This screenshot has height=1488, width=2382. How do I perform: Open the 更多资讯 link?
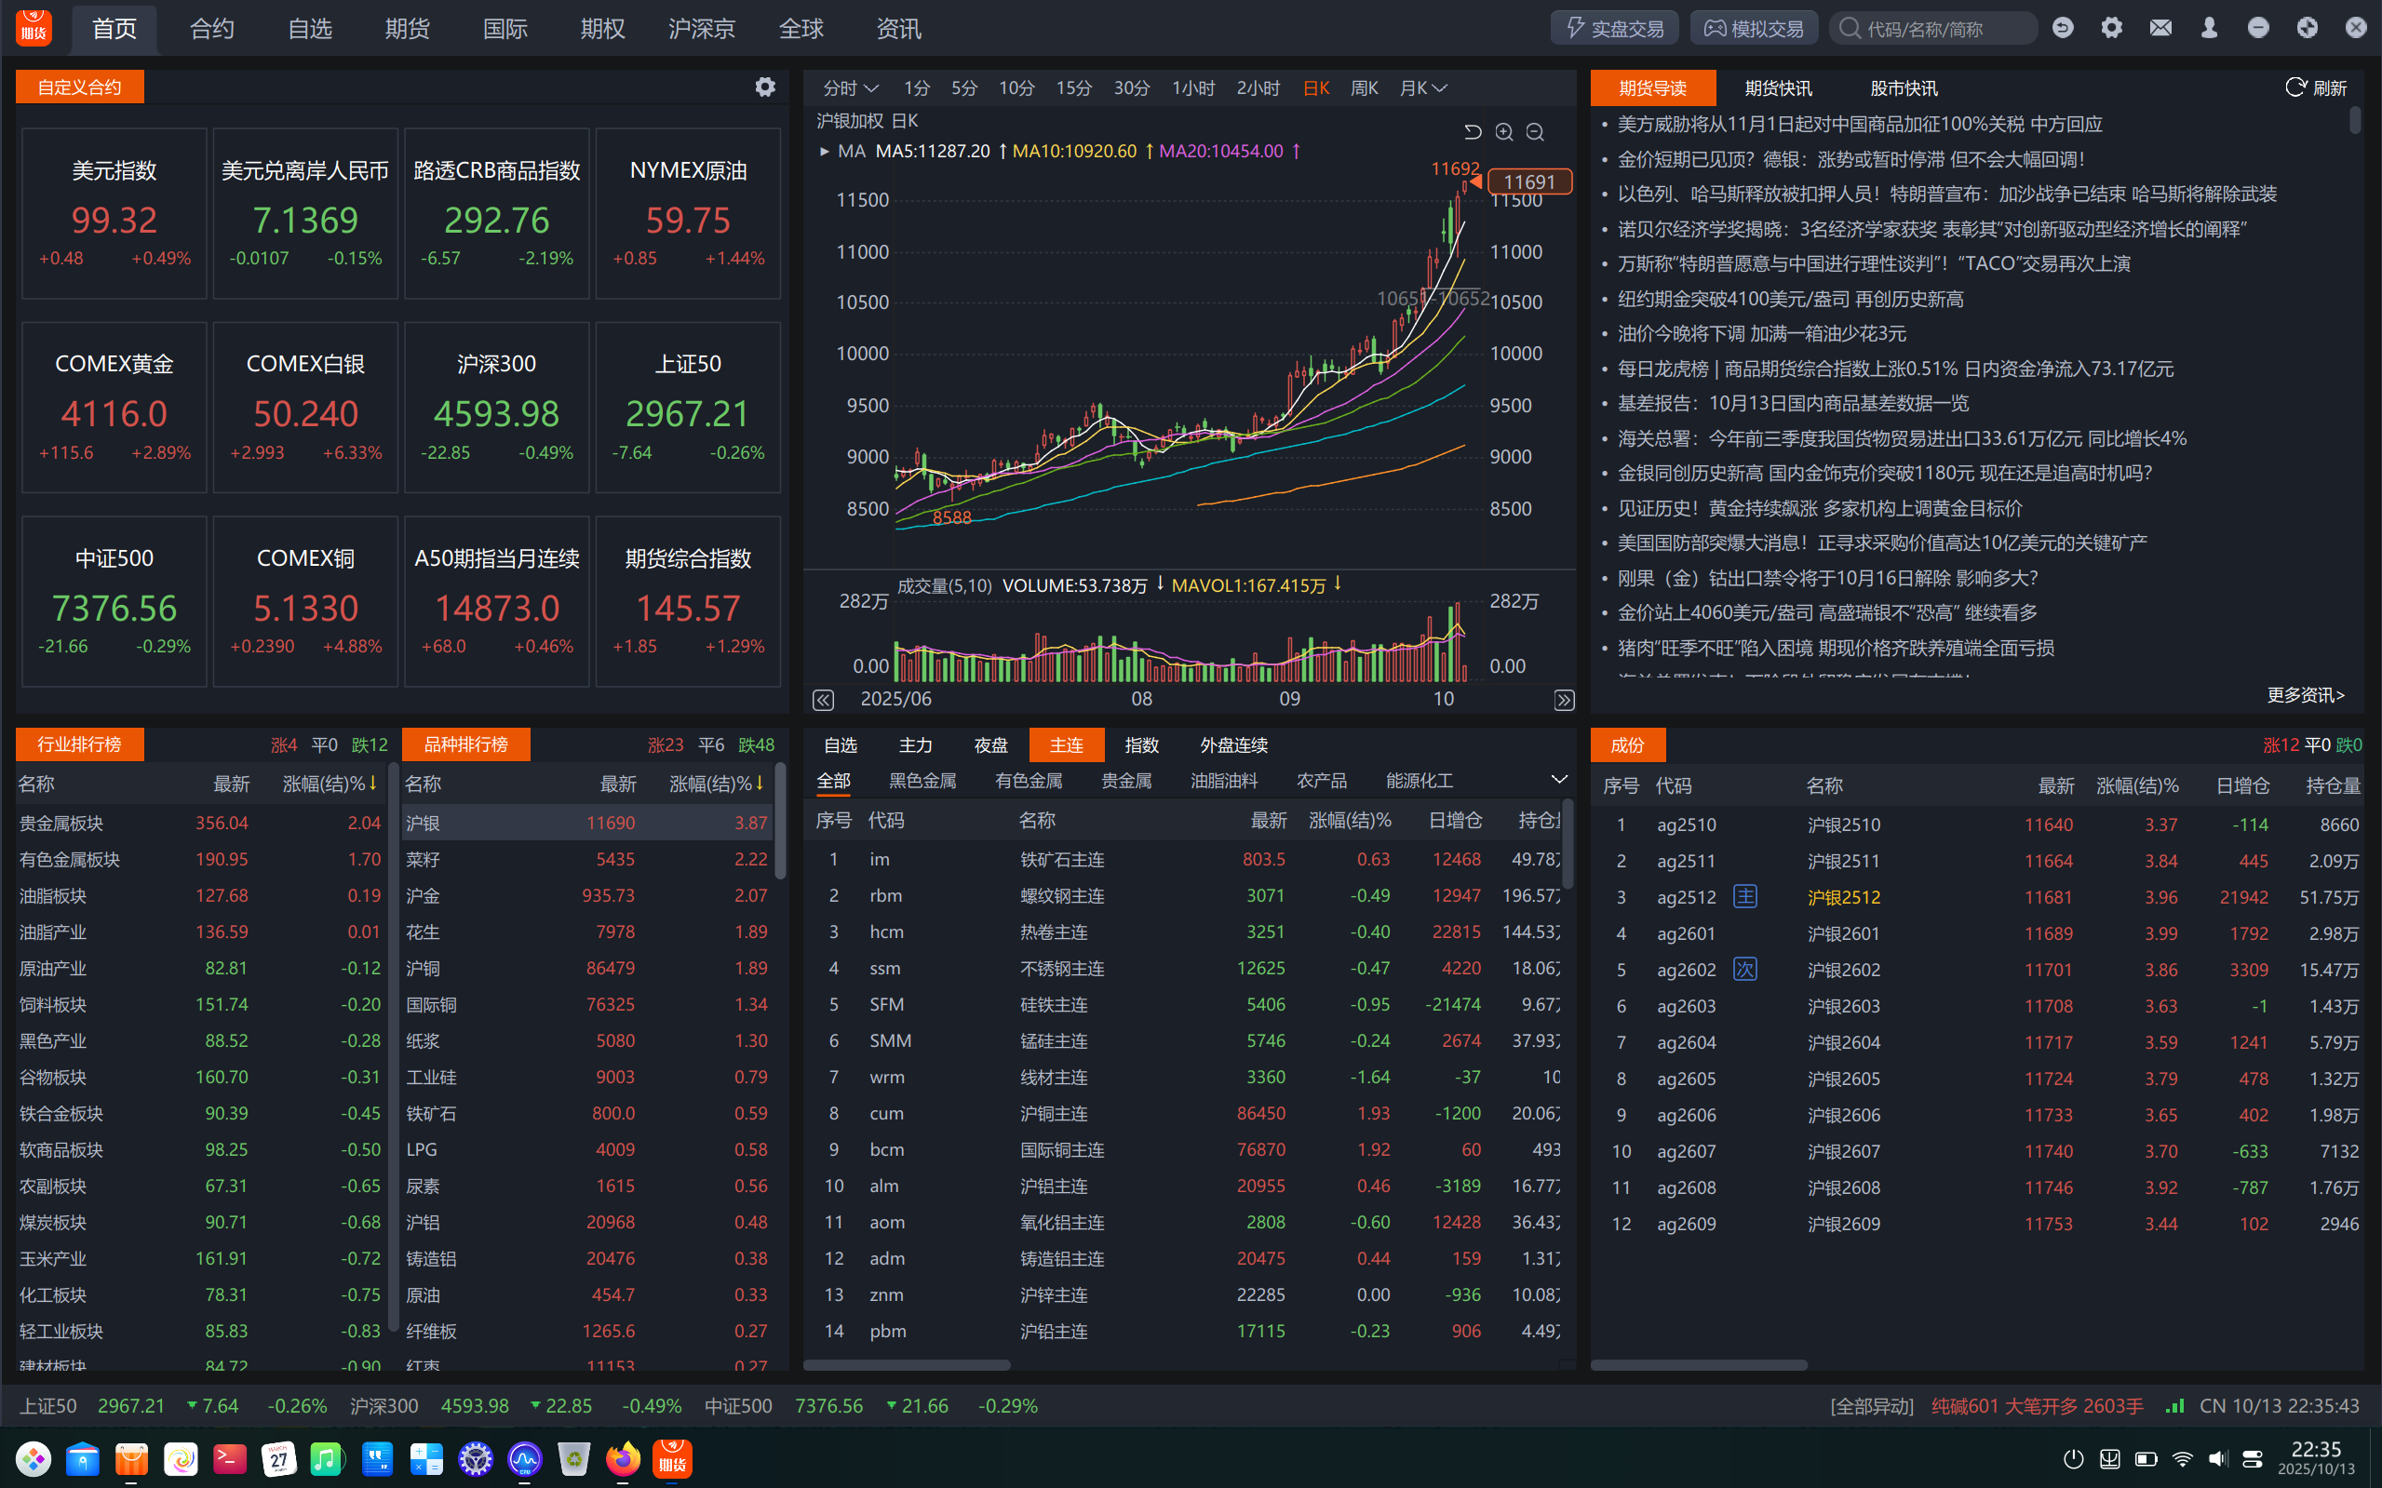pyautogui.click(x=2306, y=695)
